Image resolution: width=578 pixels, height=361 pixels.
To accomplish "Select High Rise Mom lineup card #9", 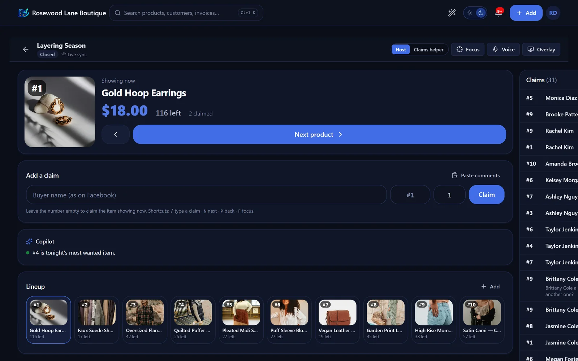I will (434, 320).
